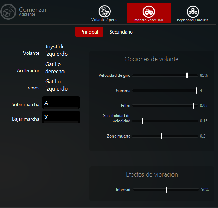Click the Gatillo derecho accelerator binding
Image resolution: width=218 pixels, height=208 pixels.
(x=55, y=68)
